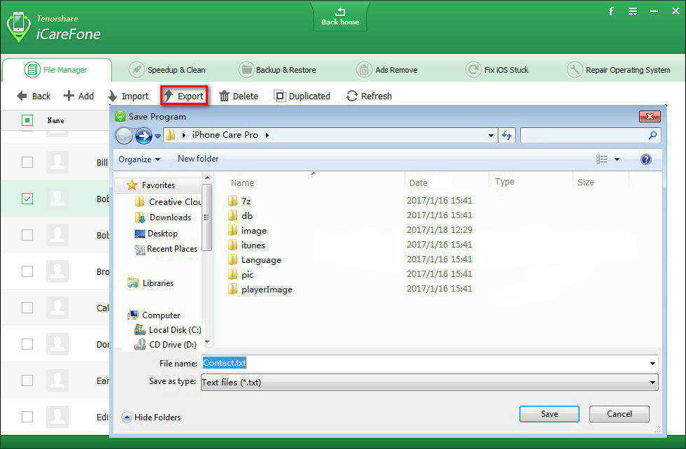Toggle the select-all checkbox in Name header
Viewport: 686px width, 449px height.
pos(27,120)
